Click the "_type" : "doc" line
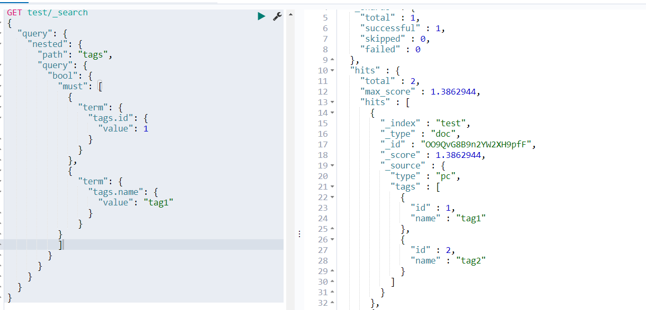The width and height of the screenshot is (646, 310). click(x=420, y=134)
